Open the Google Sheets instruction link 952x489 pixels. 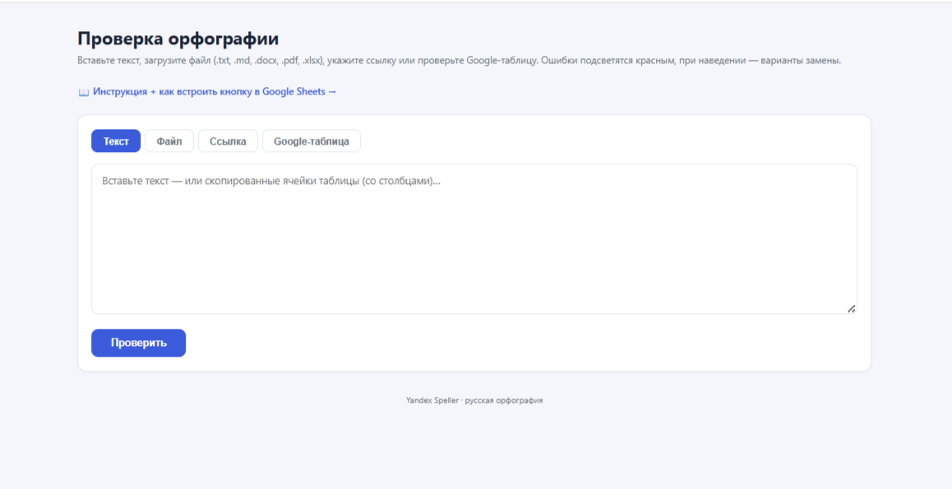point(208,91)
